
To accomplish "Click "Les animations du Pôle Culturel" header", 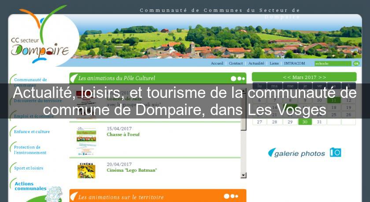I will pos(117,78).
